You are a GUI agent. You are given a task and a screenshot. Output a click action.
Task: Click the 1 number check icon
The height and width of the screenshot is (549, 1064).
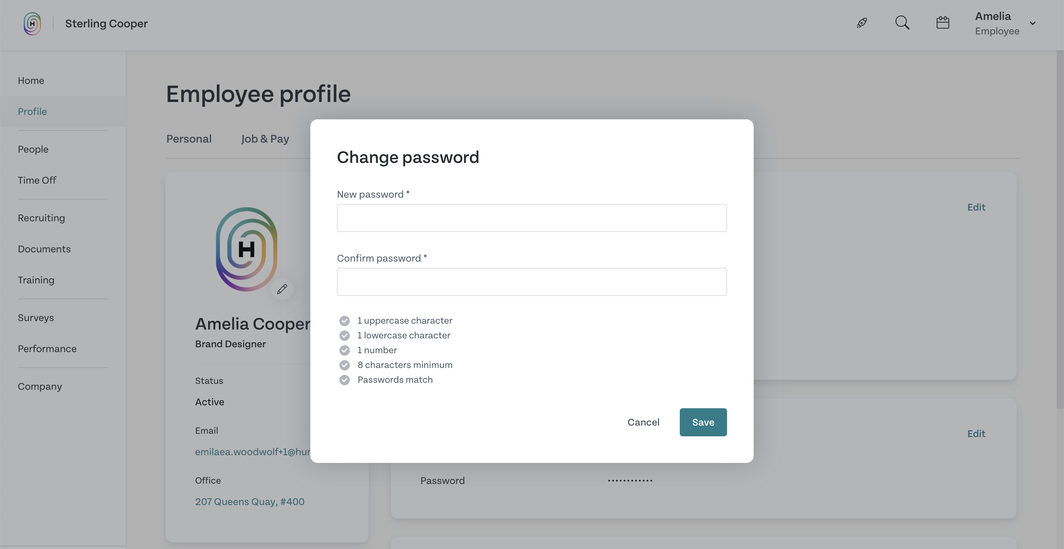pyautogui.click(x=344, y=350)
